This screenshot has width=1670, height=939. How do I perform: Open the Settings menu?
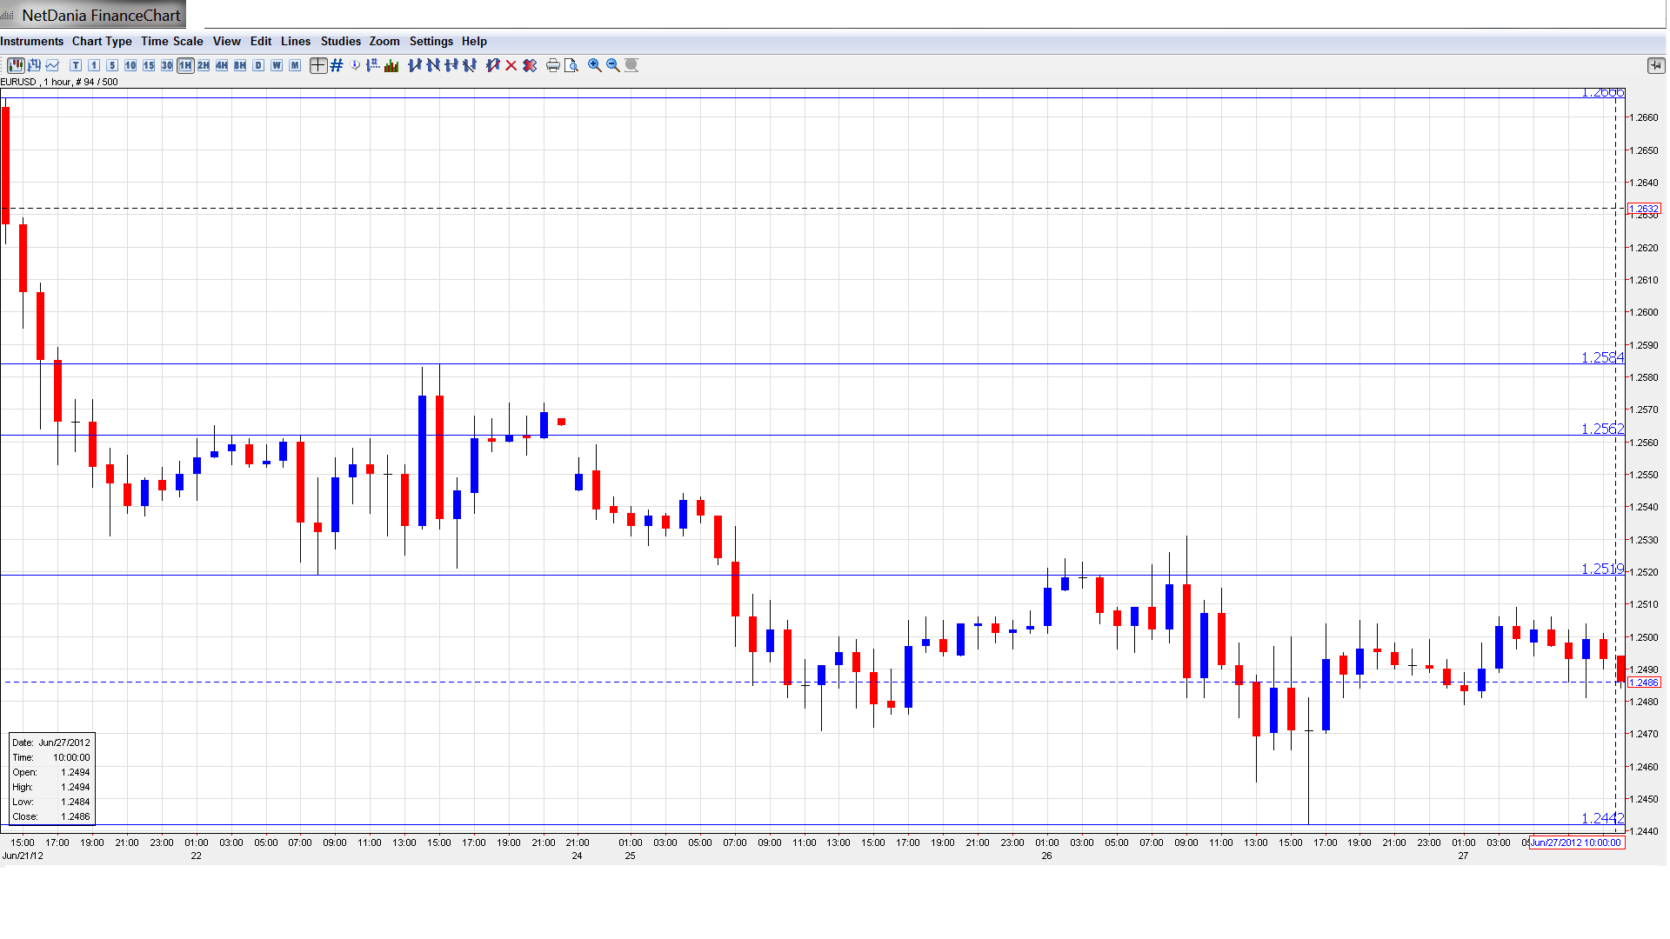[431, 41]
